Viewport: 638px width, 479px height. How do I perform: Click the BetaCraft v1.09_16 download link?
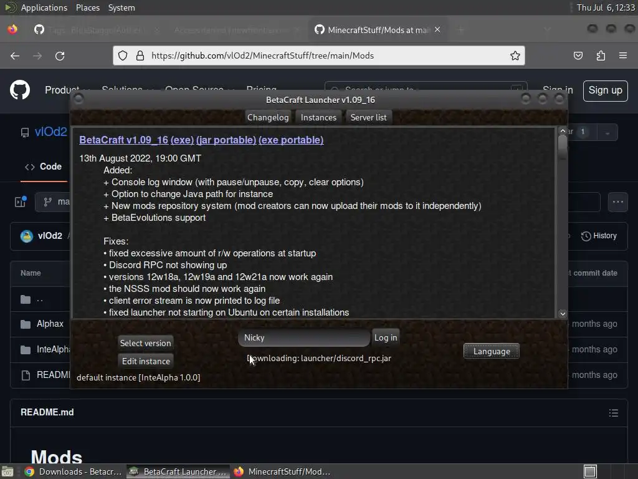(124, 140)
